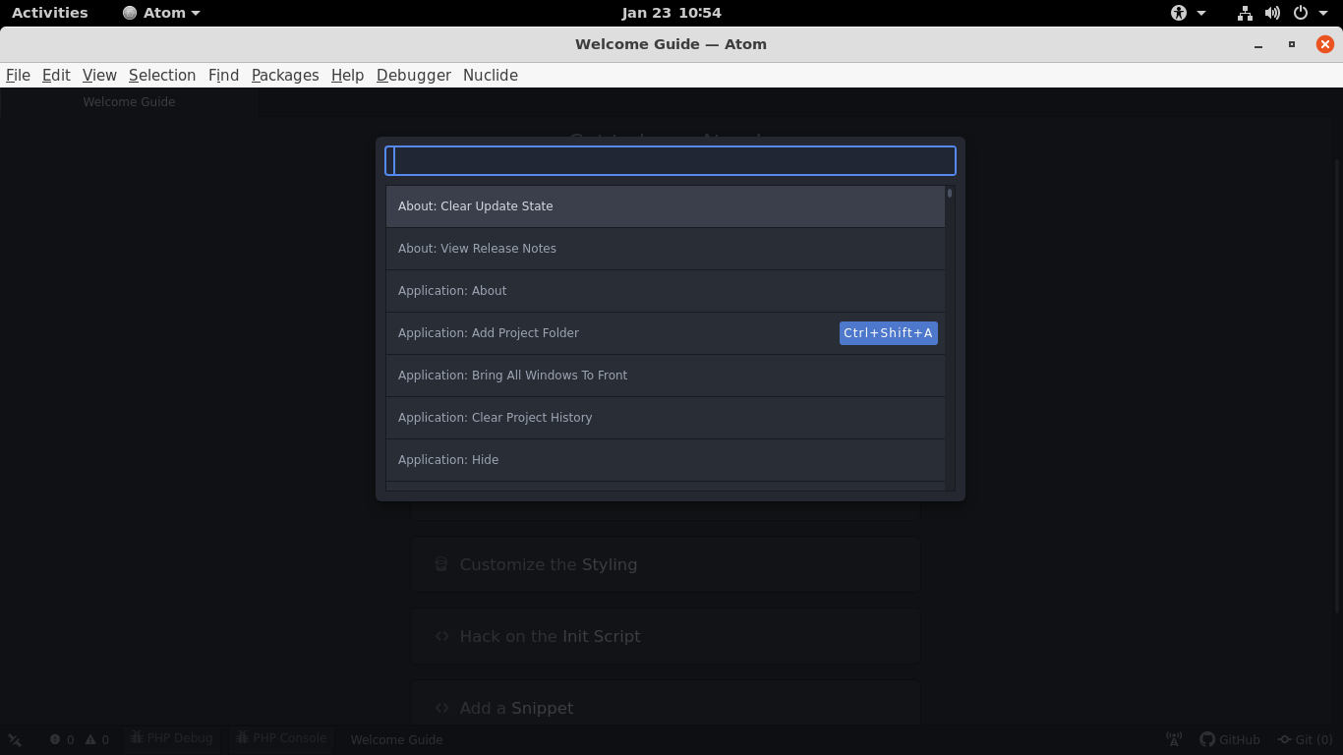The image size is (1343, 755).
Task: Click the command palette search field
Action: pyautogui.click(x=670, y=160)
